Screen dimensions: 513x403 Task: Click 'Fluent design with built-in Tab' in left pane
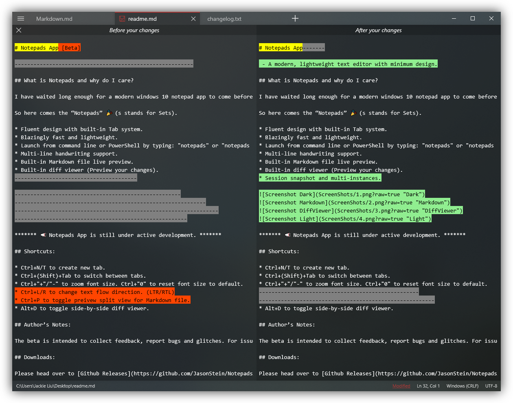click(x=79, y=129)
